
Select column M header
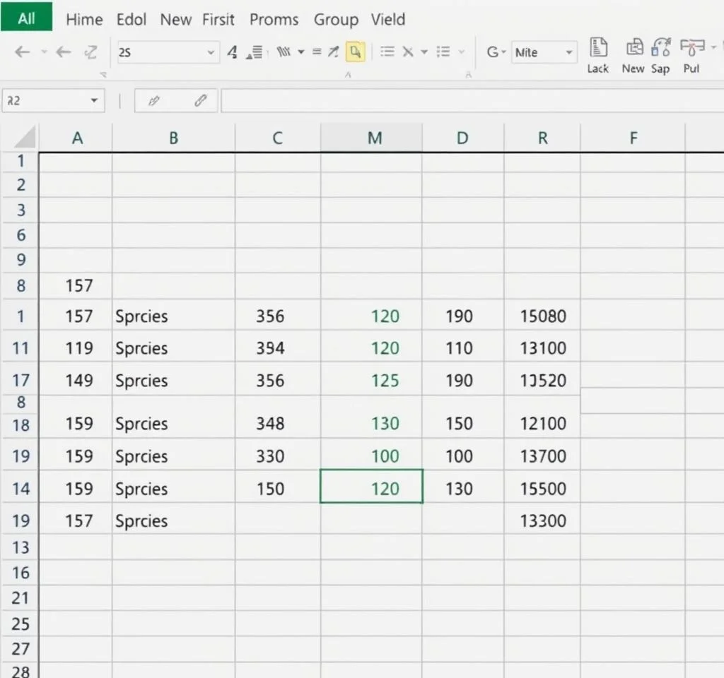(x=374, y=138)
